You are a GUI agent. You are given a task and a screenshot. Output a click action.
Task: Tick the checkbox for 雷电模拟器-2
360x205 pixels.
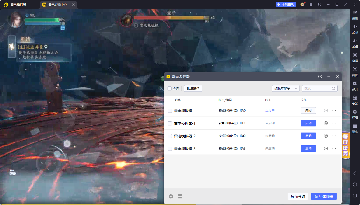pos(170,136)
